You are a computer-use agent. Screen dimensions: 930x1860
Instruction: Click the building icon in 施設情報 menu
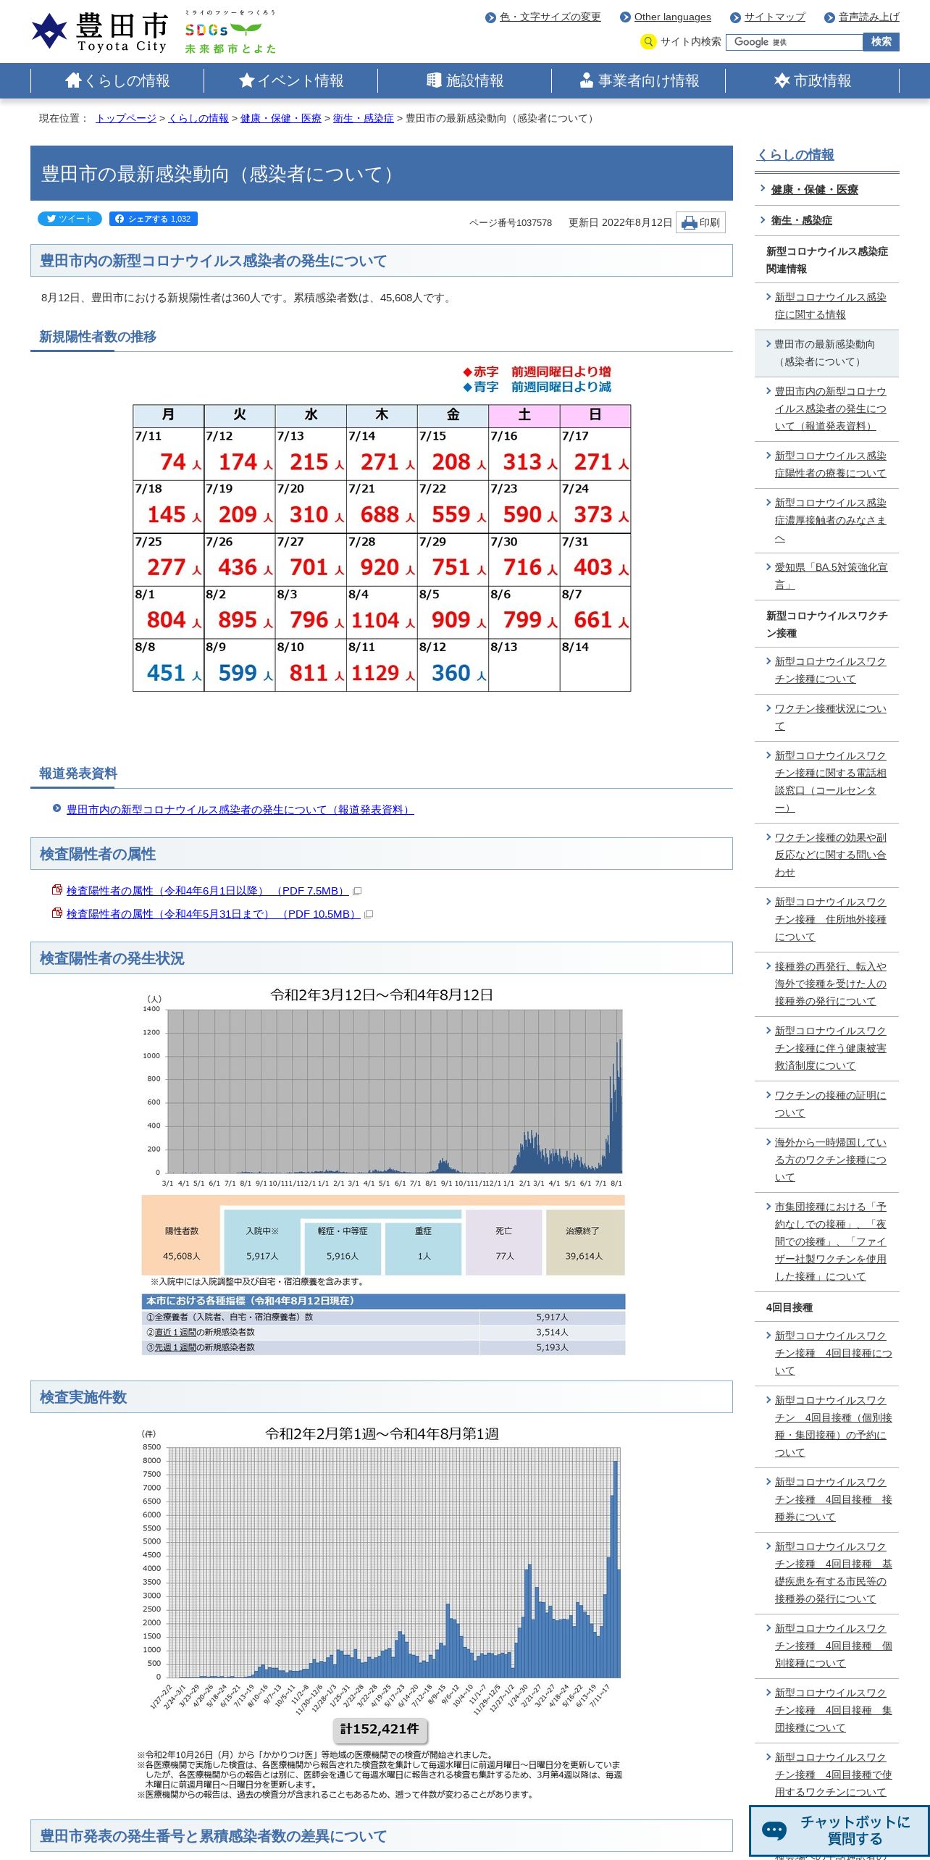[434, 80]
